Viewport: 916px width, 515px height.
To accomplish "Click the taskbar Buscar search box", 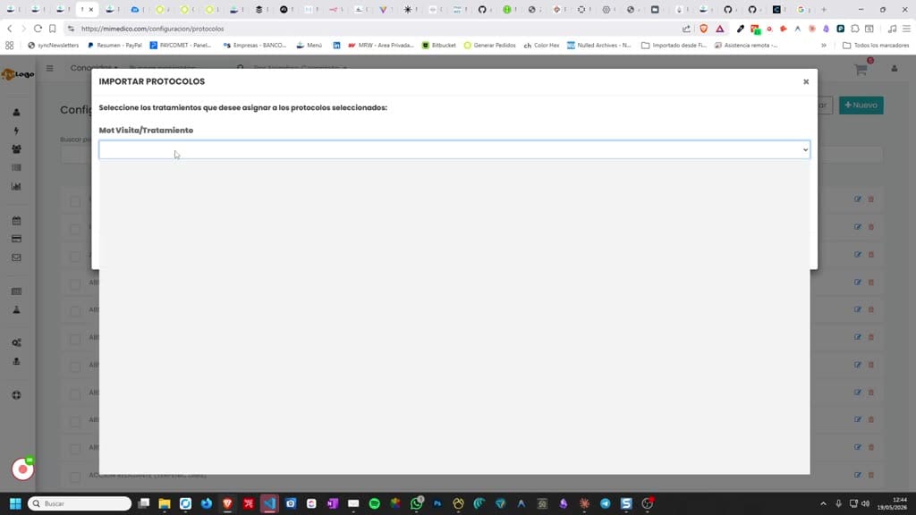I will (80, 503).
